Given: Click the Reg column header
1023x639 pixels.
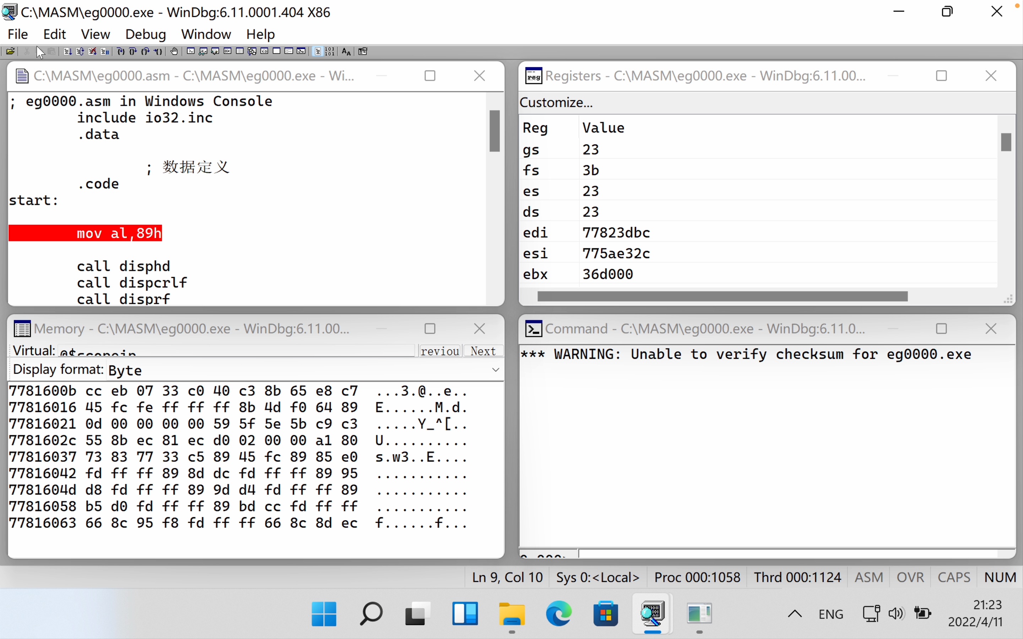Looking at the screenshot, I should point(535,128).
